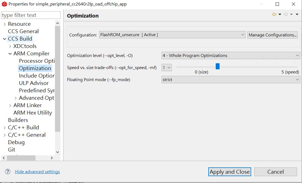
Task: Click the speed vs size slider handle
Action: coord(218,66)
